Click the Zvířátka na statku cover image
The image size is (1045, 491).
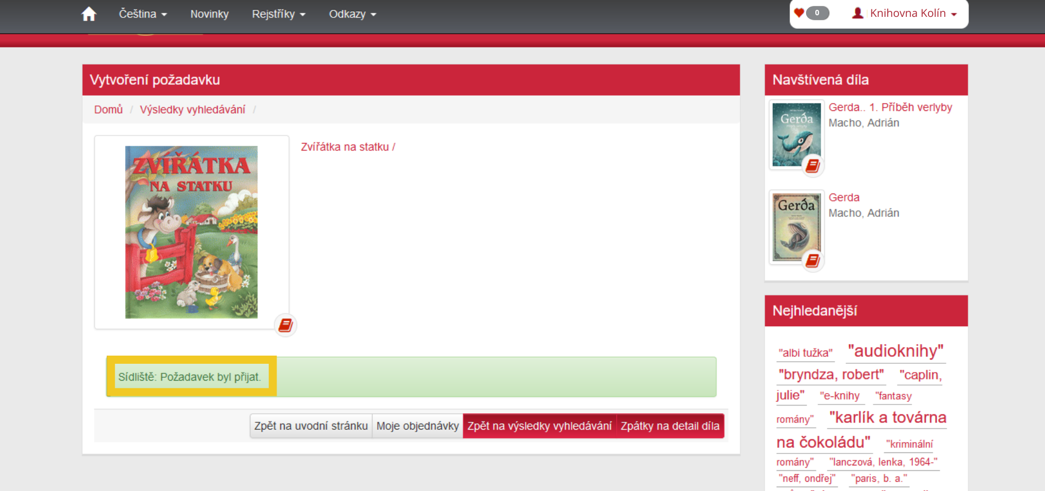tap(192, 232)
